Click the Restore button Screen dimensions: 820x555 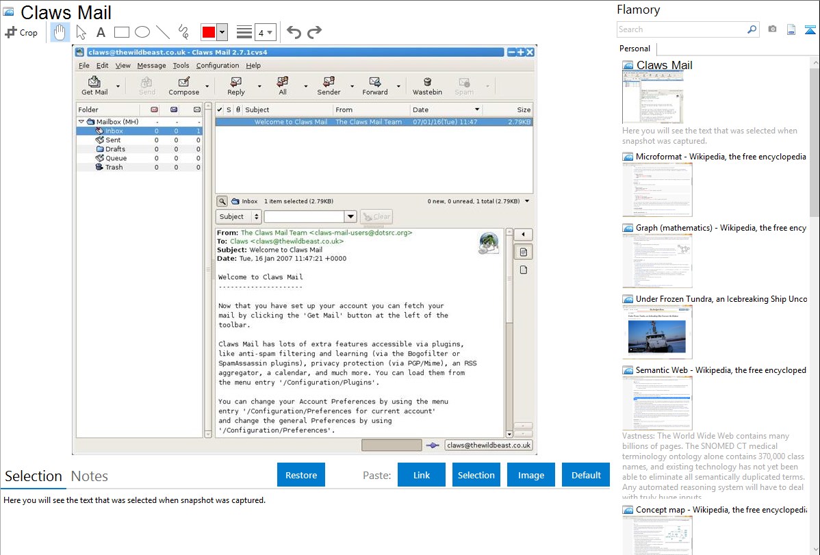pos(301,475)
